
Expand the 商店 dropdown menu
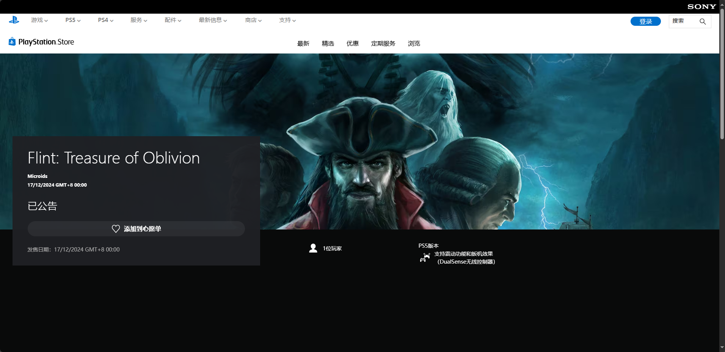pyautogui.click(x=253, y=20)
